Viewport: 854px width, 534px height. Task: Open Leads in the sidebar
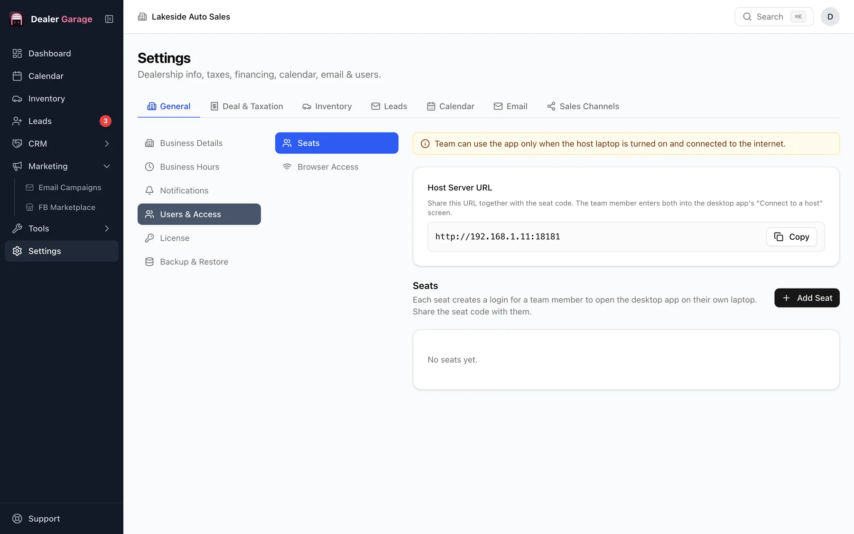coord(62,121)
